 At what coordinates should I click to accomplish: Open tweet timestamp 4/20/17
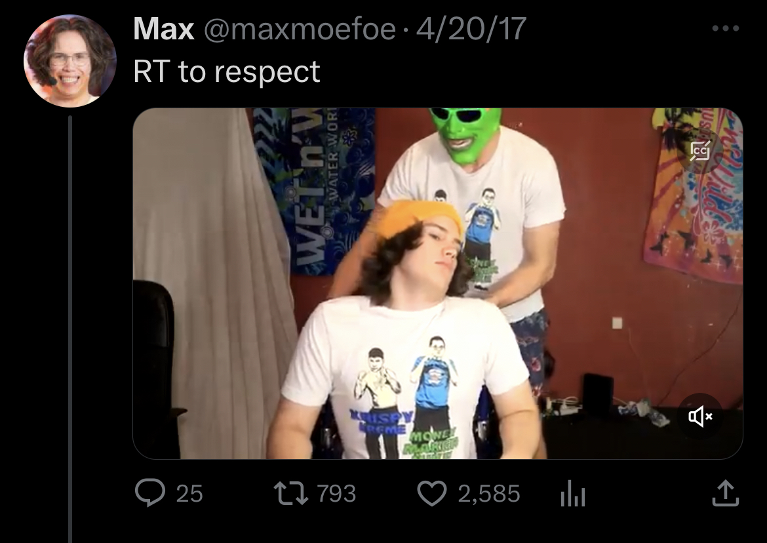(471, 29)
